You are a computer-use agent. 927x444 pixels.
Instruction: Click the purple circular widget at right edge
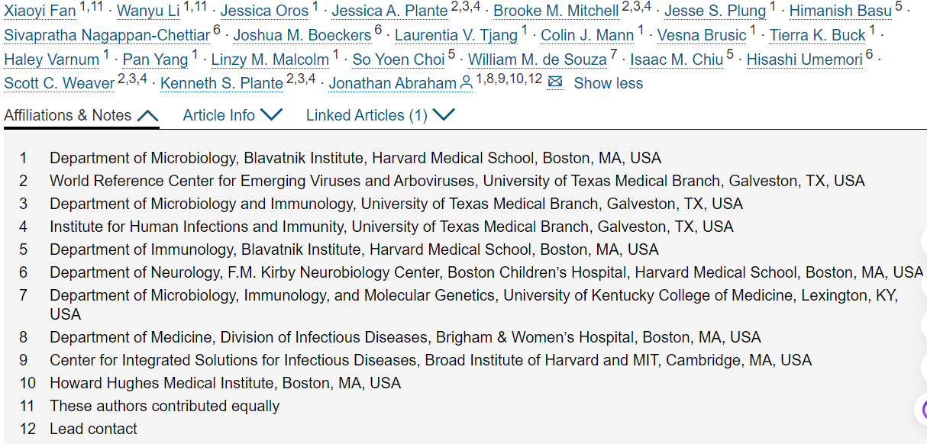[921, 410]
